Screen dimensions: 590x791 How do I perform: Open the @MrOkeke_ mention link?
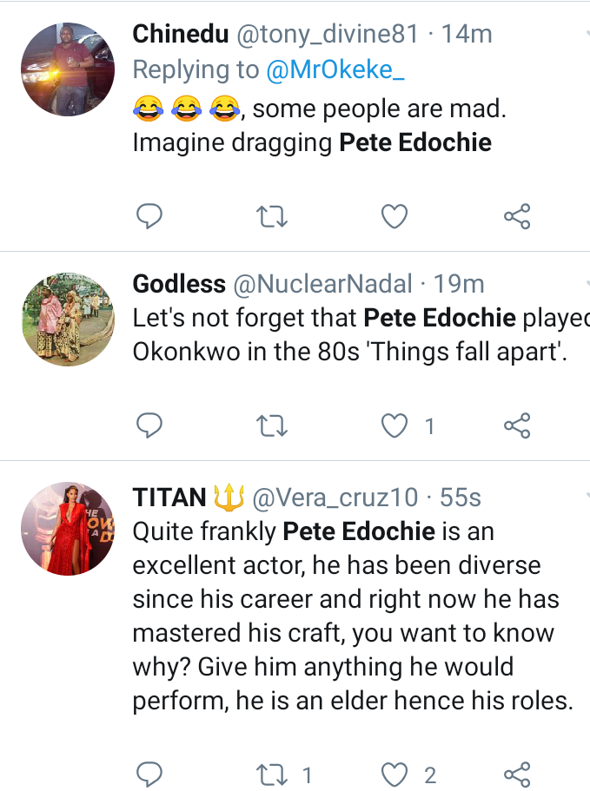[337, 70]
